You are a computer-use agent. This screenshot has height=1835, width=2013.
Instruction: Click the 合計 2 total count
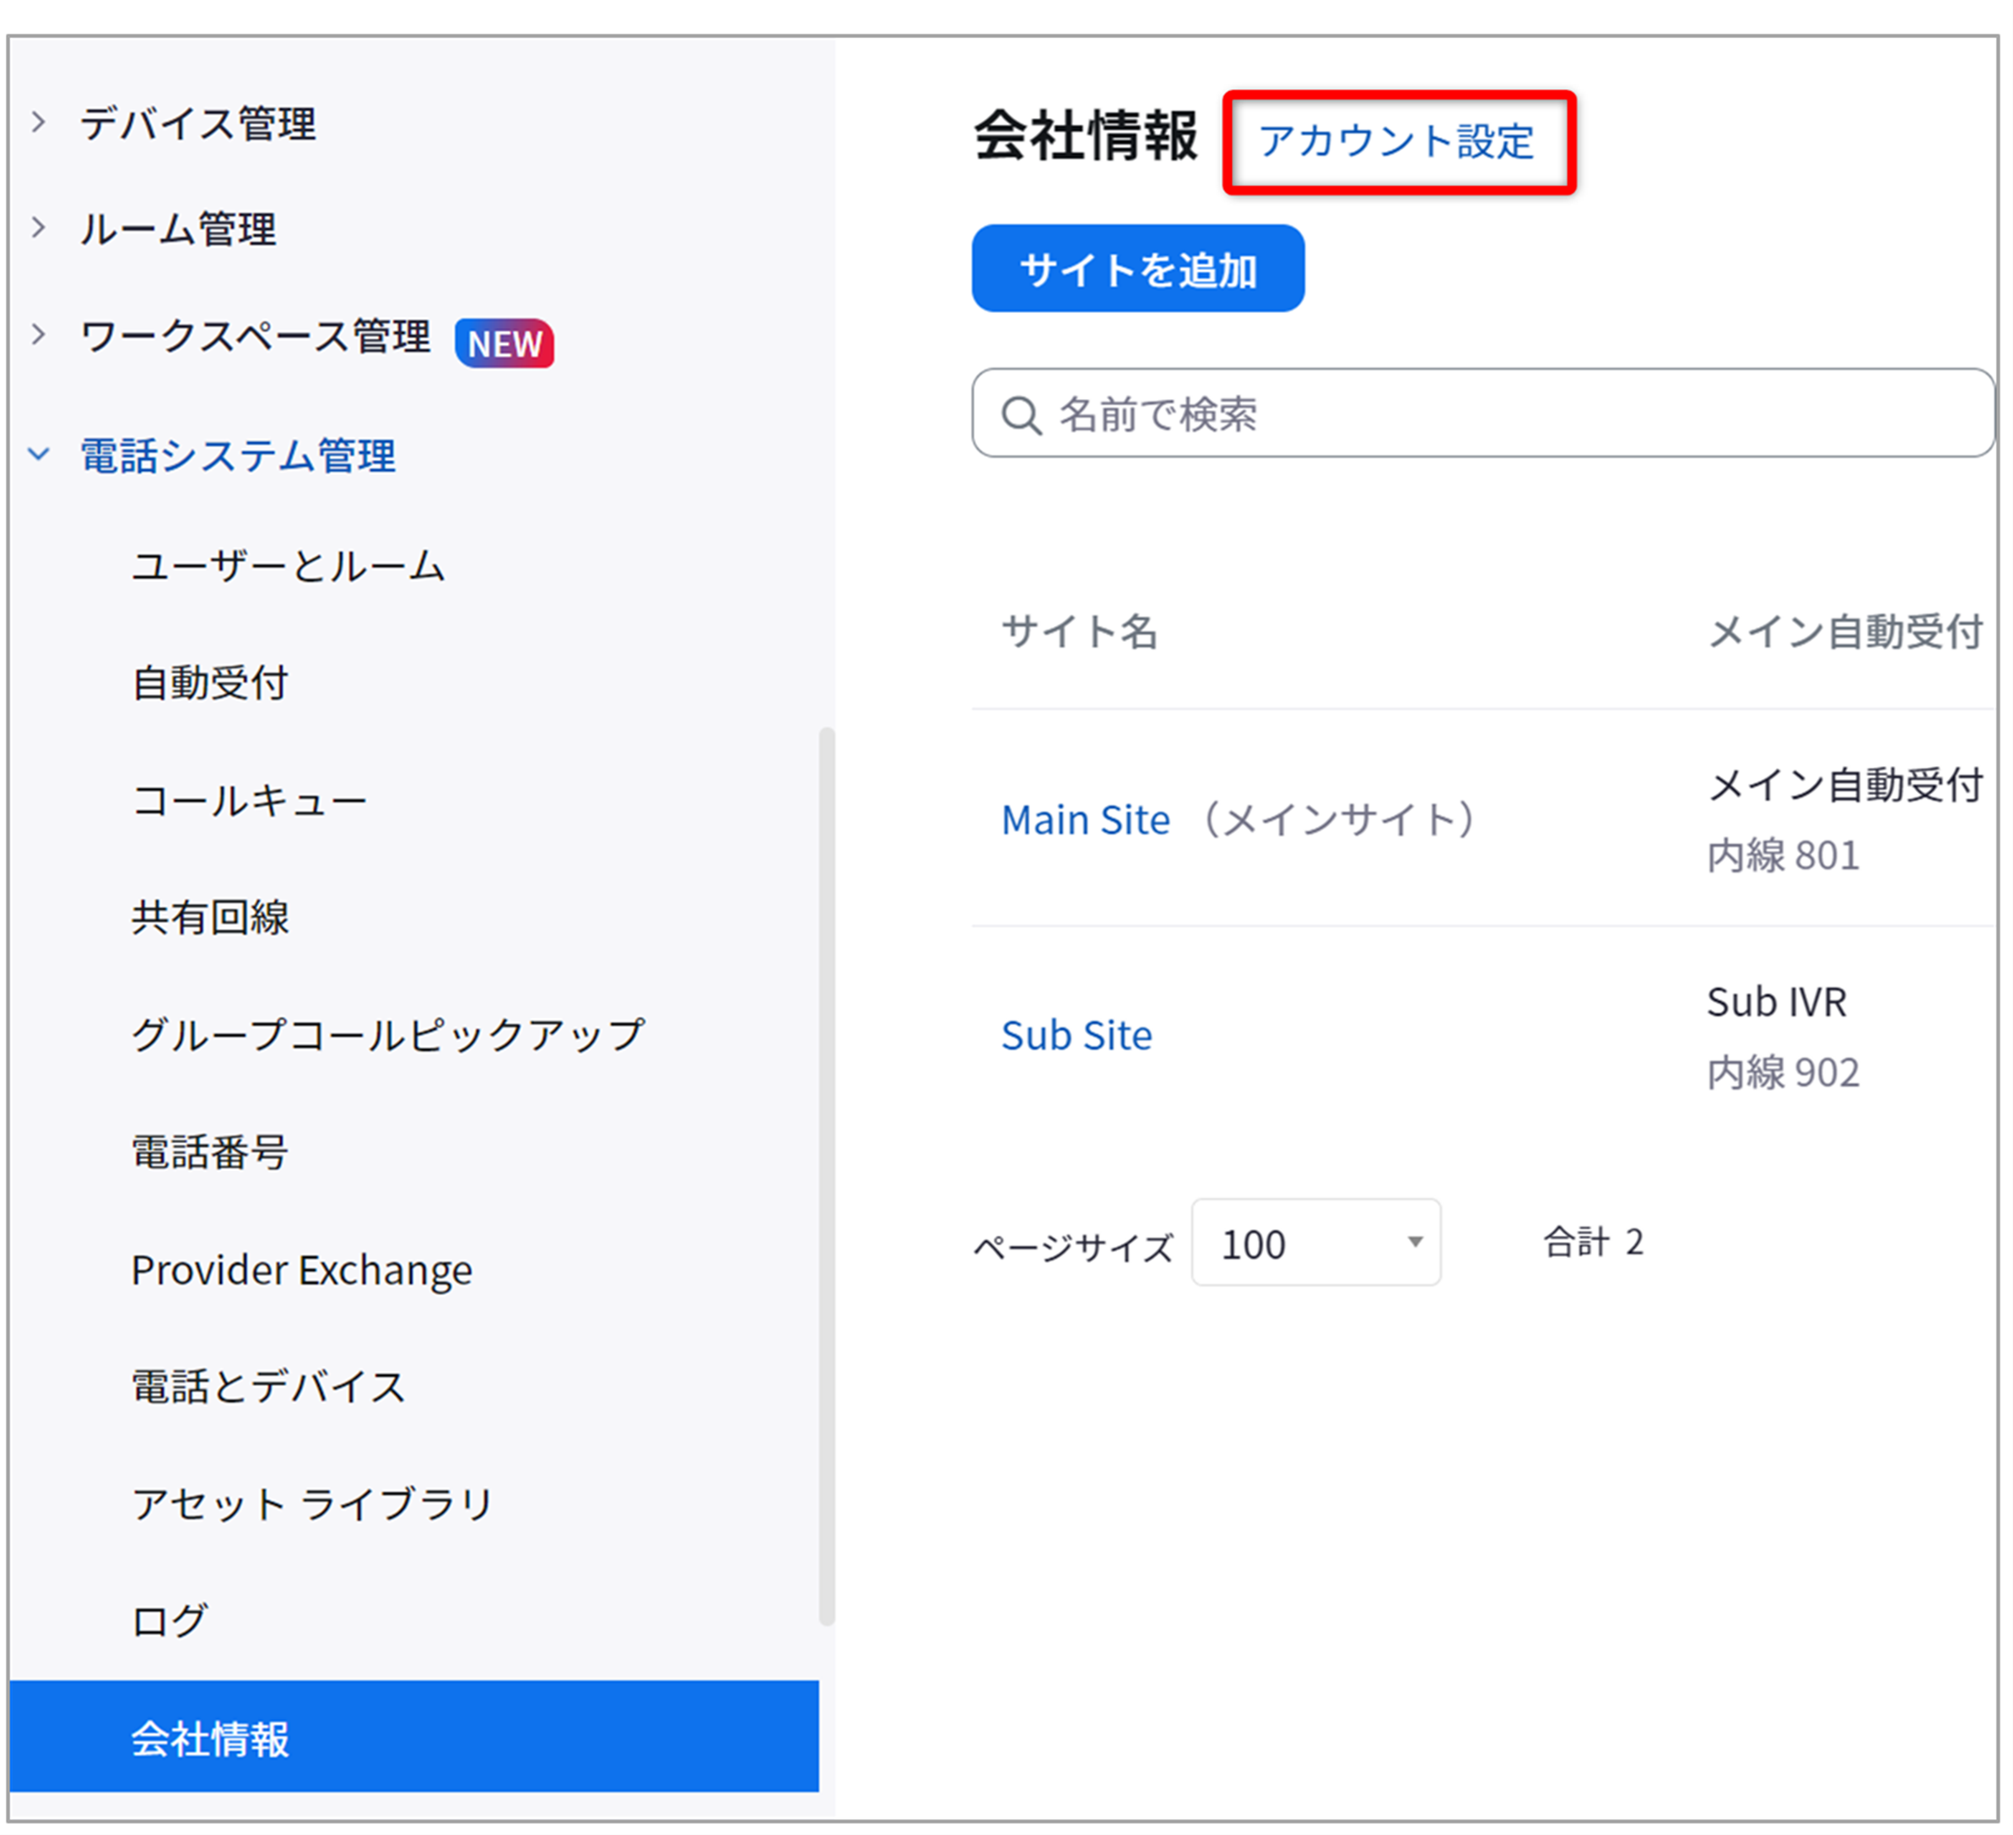pyautogui.click(x=1594, y=1242)
